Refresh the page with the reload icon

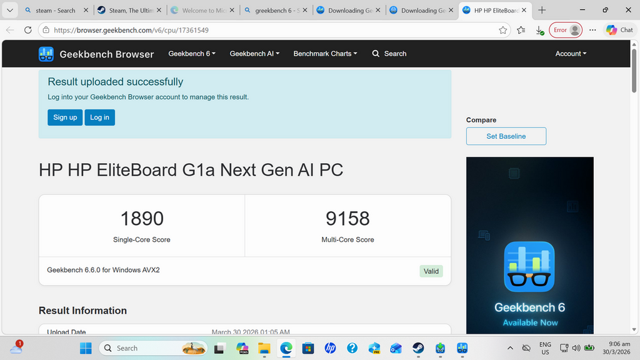27,30
